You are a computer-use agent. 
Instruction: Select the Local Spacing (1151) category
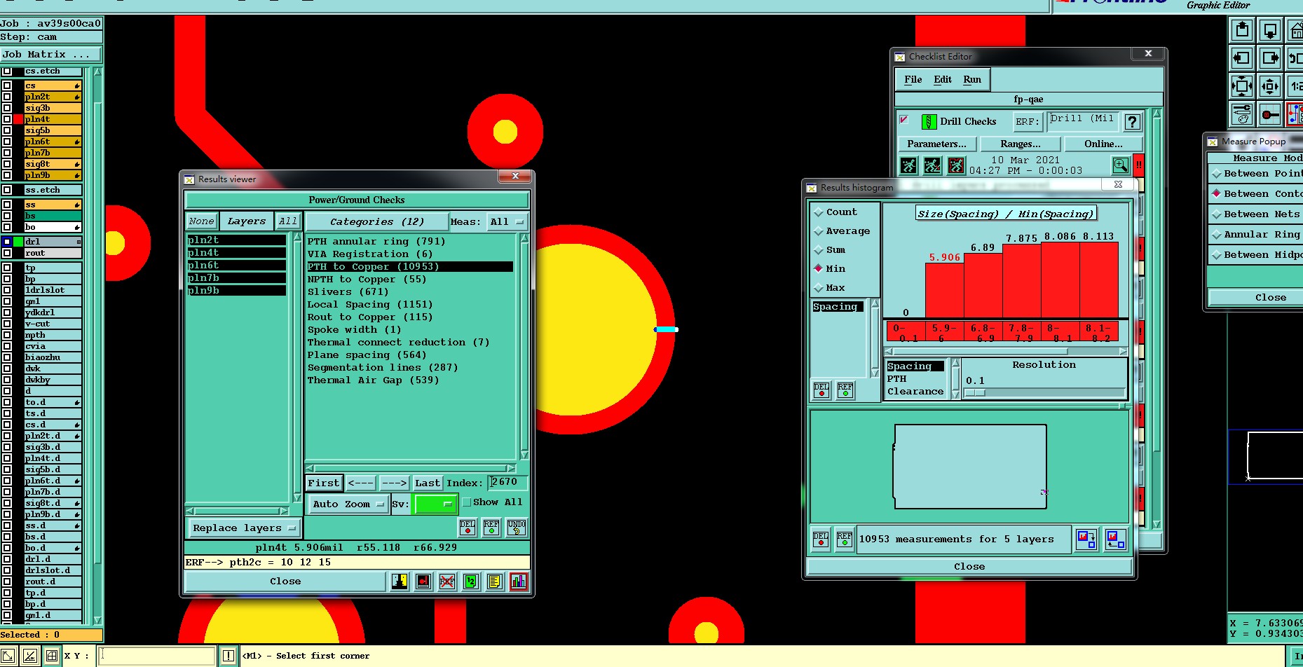370,305
